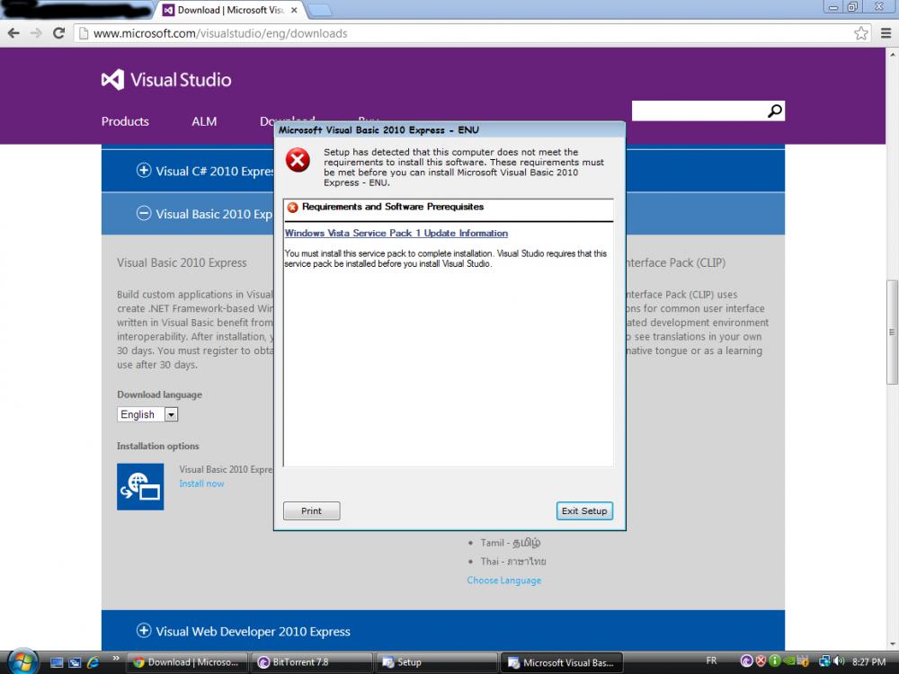Click the Visual Studio logo
899x674 pixels.
tap(166, 80)
